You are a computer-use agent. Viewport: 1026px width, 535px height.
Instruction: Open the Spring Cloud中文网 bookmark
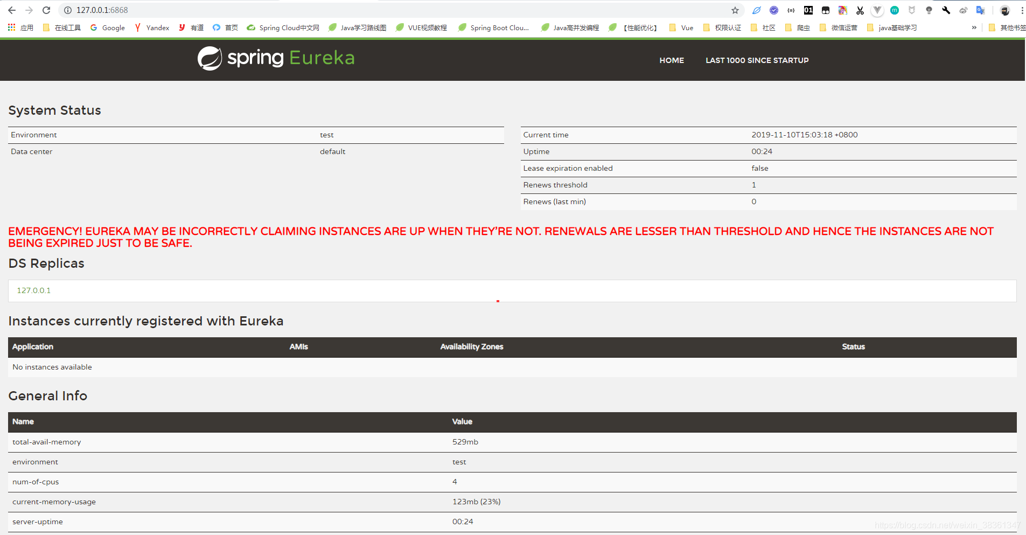[x=283, y=27]
